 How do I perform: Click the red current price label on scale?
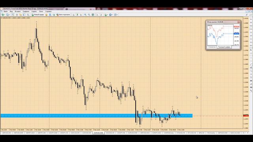[x=246, y=116]
